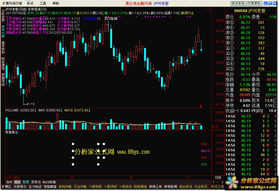Viewport: 279px width, 191px height.
Task: Click the red S marker near chart bottom
Action: tap(201, 106)
